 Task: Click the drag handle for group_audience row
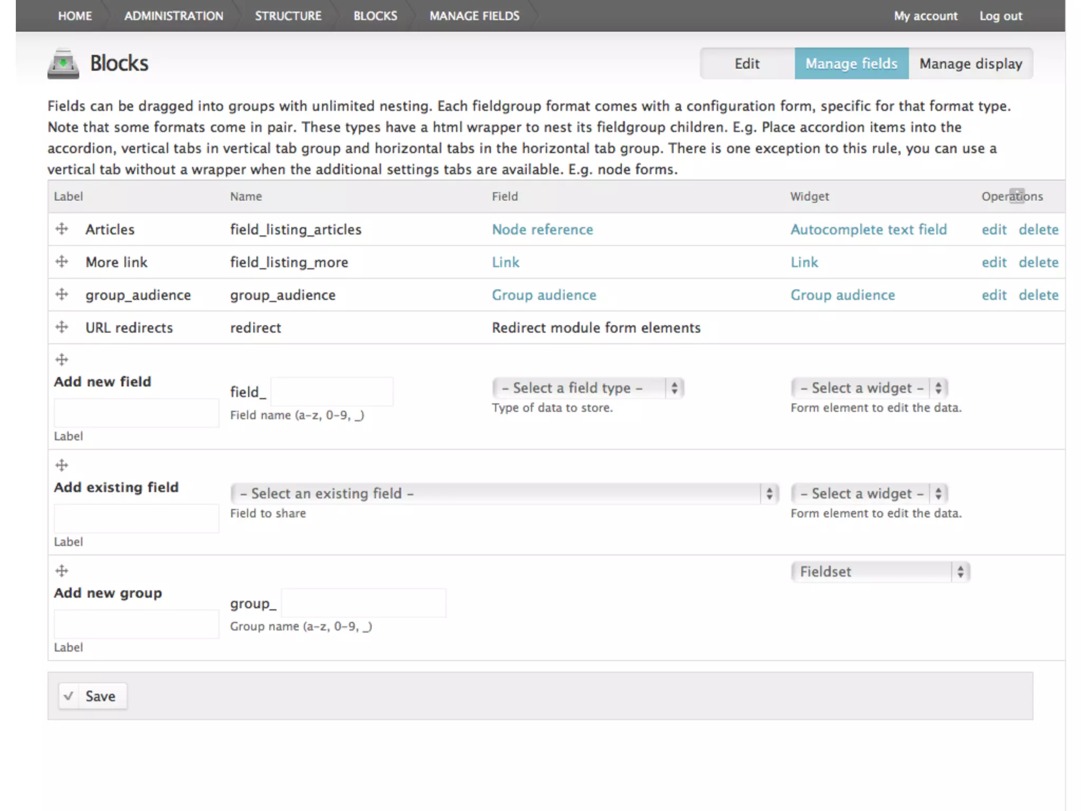coord(62,294)
